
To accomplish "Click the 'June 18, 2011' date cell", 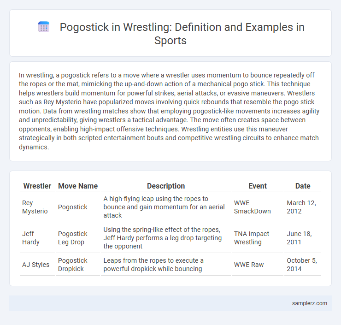I will point(303,238).
